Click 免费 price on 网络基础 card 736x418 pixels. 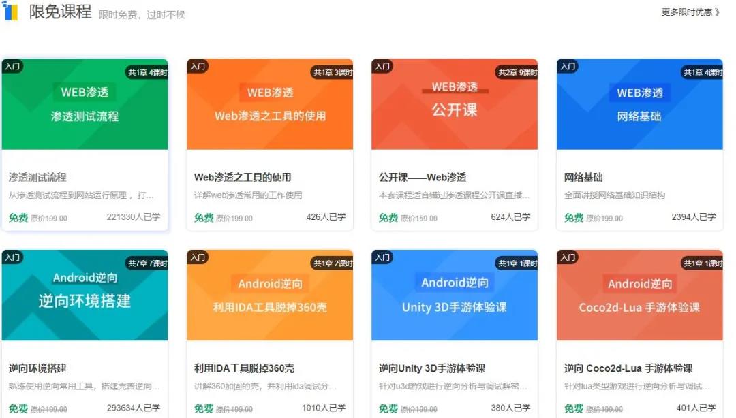pos(574,218)
